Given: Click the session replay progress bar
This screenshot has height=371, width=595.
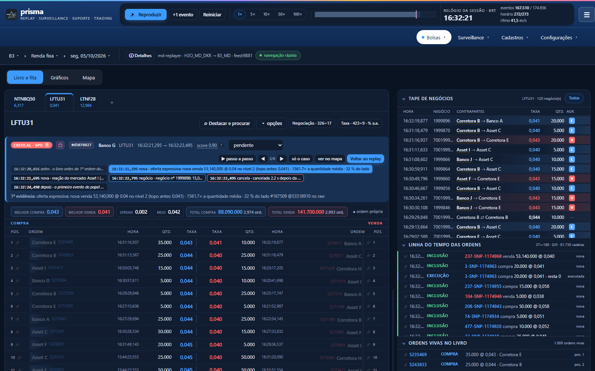Looking at the screenshot, I should click(375, 14).
